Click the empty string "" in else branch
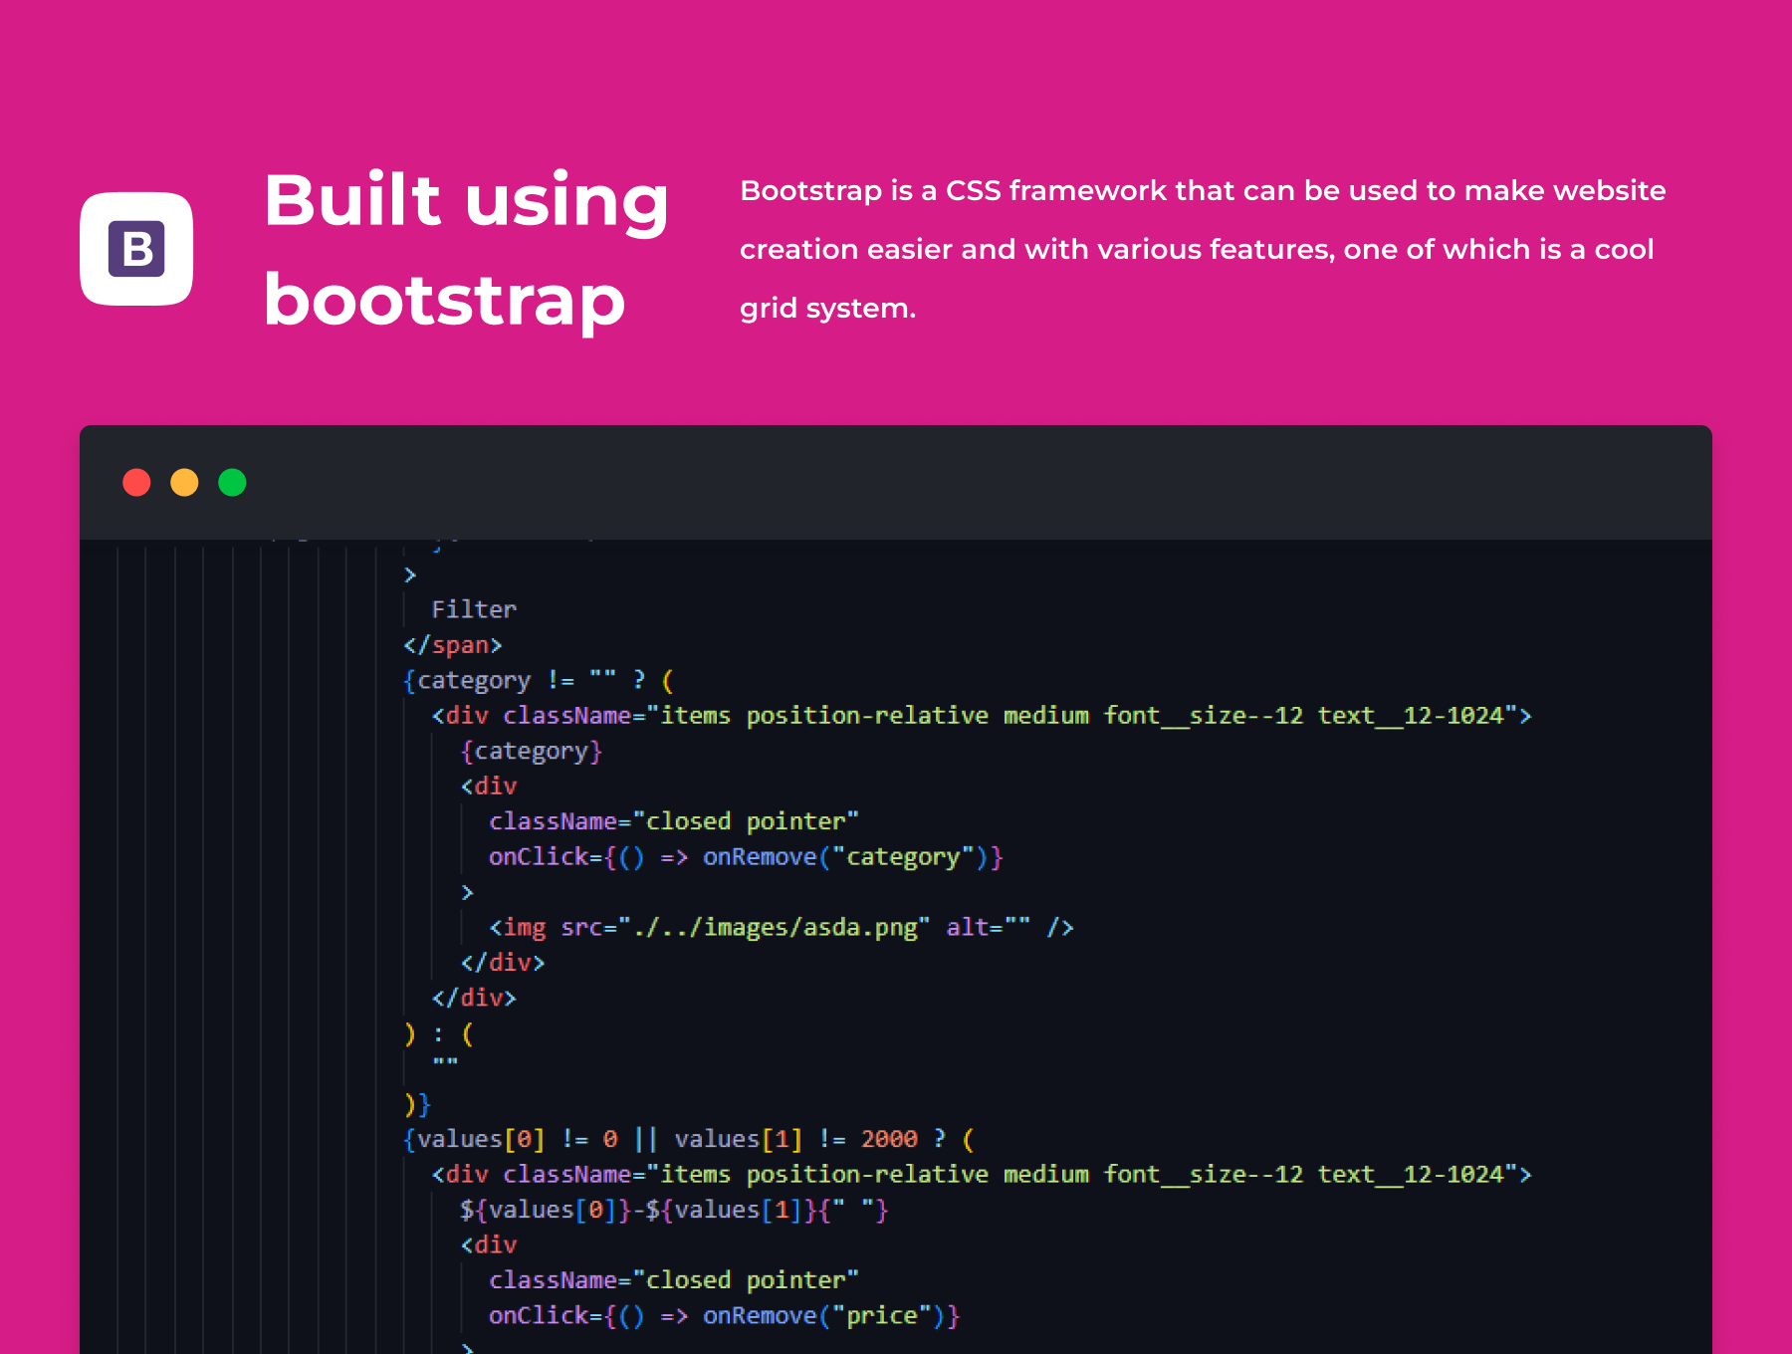Image resolution: width=1792 pixels, height=1354 pixels. [445, 1064]
